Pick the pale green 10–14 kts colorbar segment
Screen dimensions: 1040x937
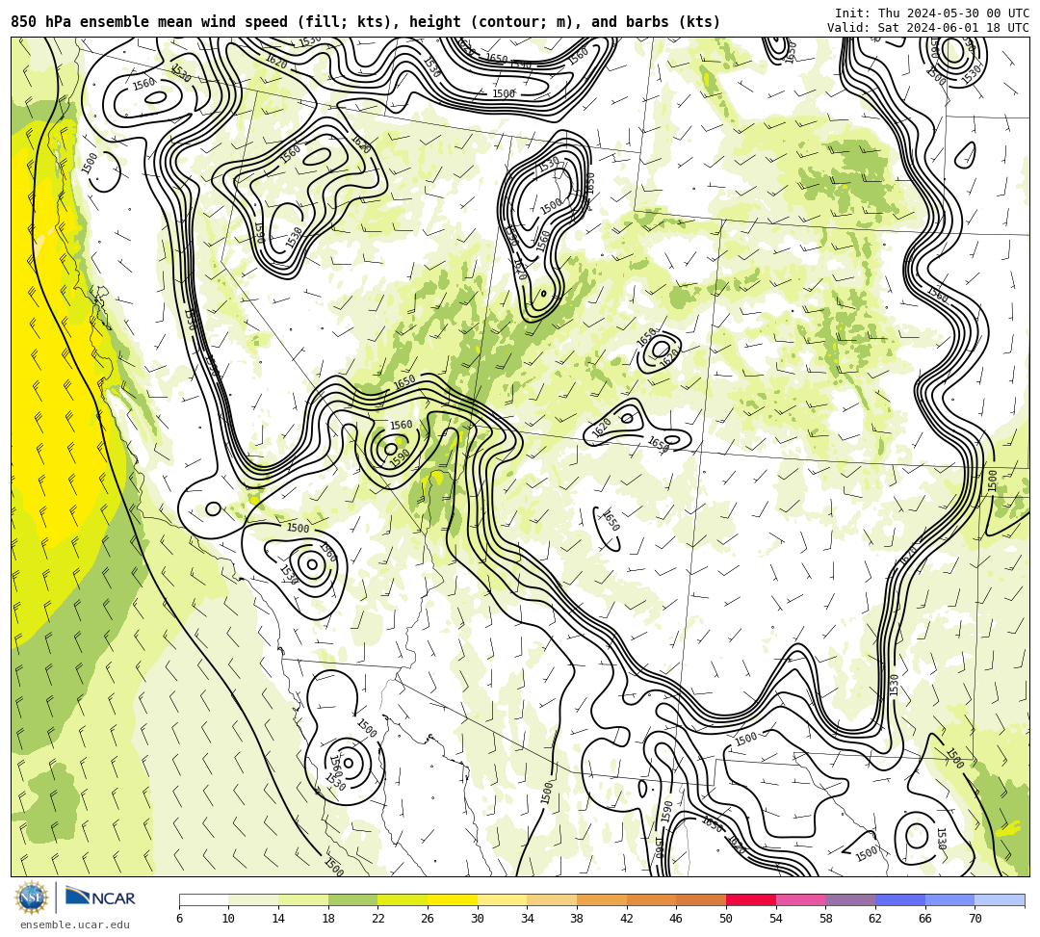[253, 899]
